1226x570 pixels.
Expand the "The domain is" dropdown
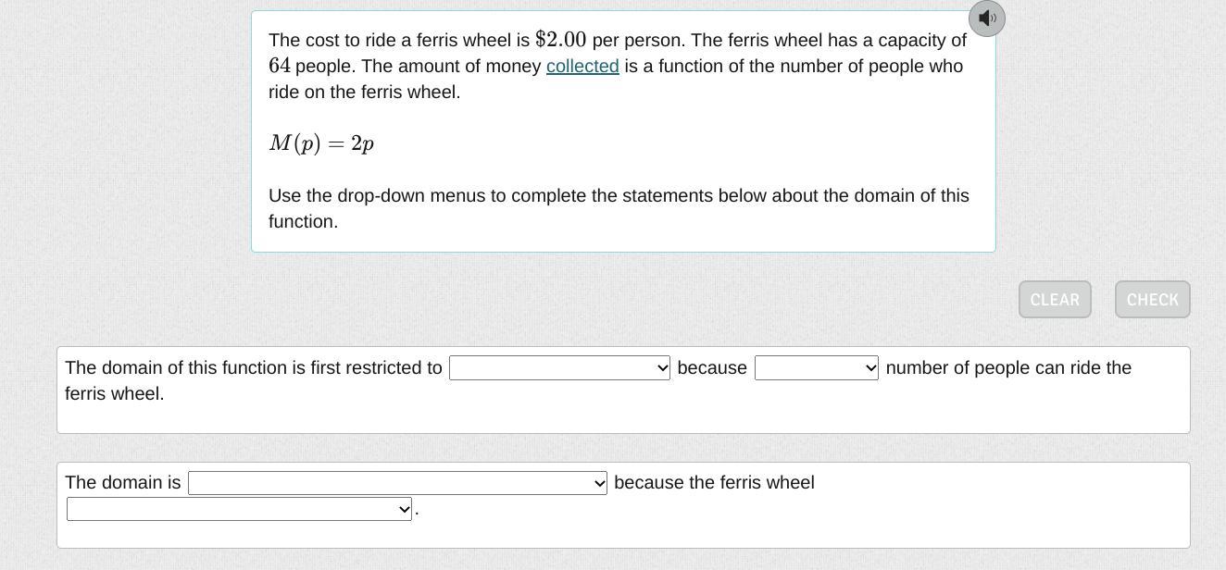point(397,483)
